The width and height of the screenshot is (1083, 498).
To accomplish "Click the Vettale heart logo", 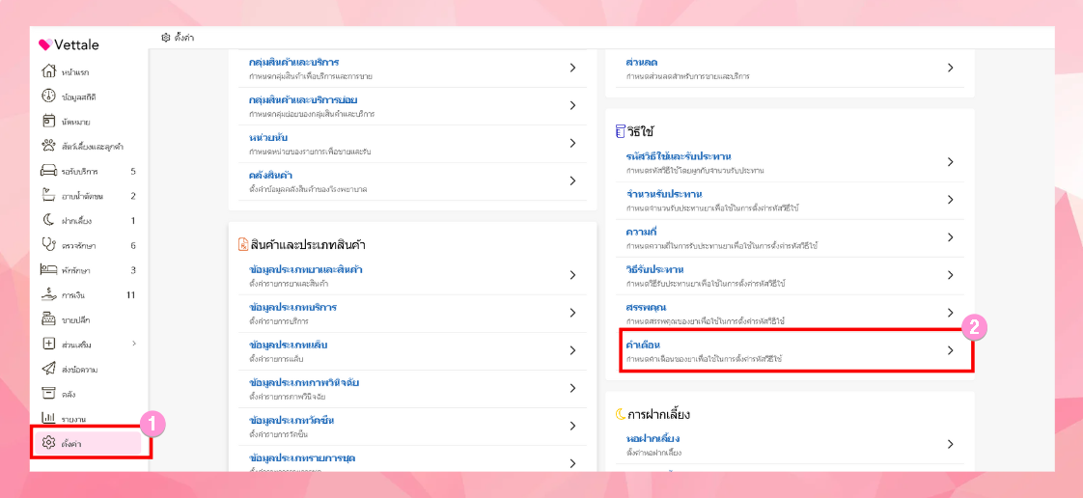I will [45, 45].
